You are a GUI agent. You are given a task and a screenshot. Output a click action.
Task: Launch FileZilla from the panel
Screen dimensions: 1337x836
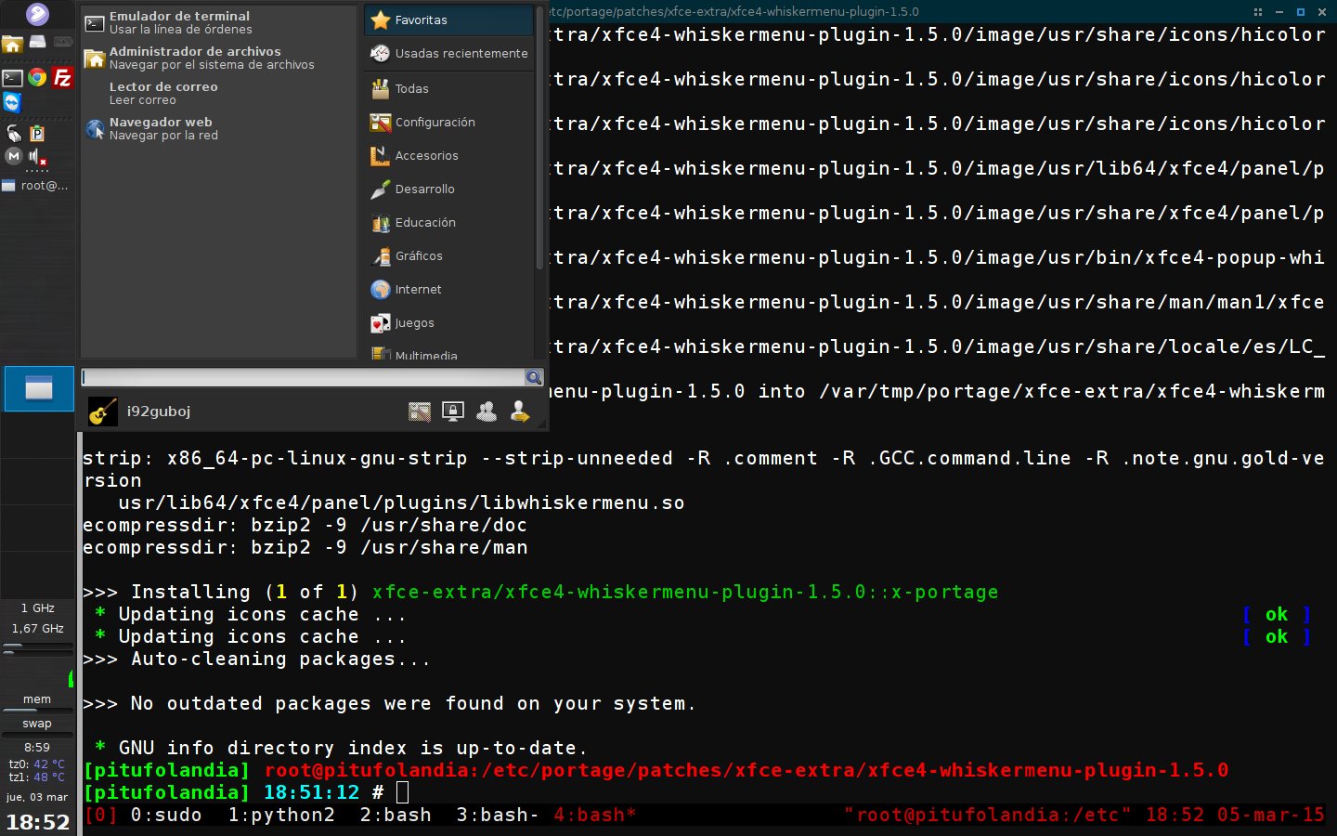point(62,78)
